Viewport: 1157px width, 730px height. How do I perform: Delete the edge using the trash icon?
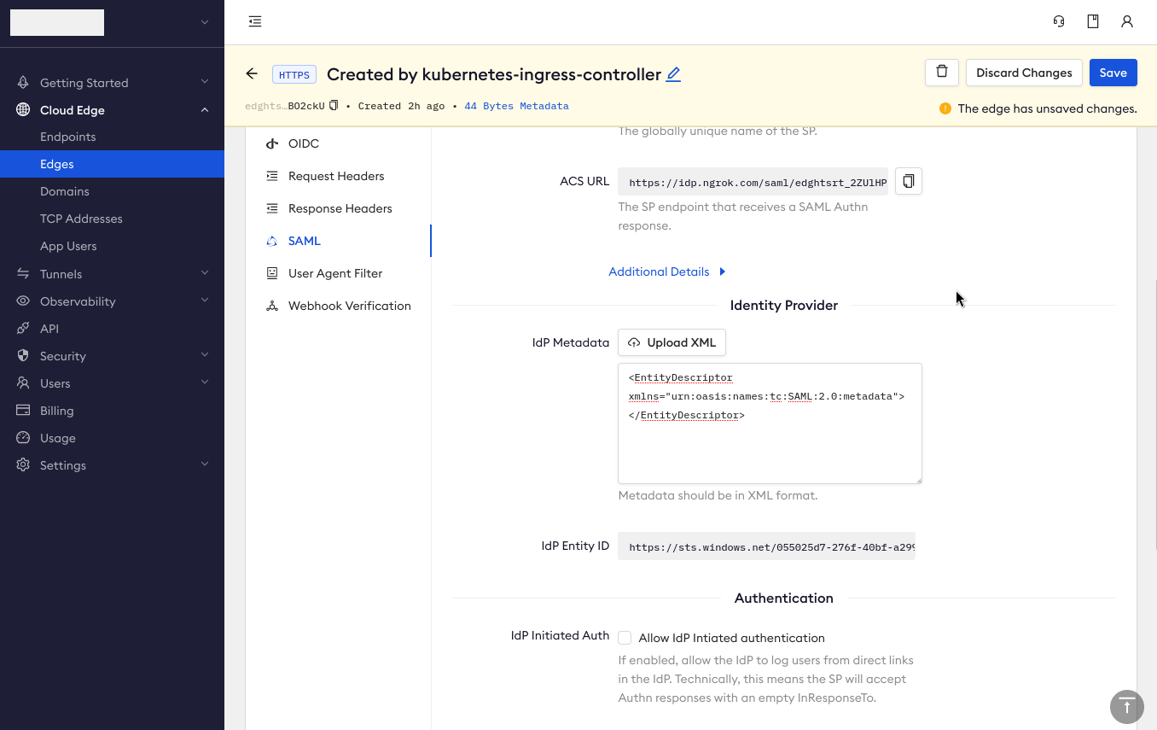[941, 73]
